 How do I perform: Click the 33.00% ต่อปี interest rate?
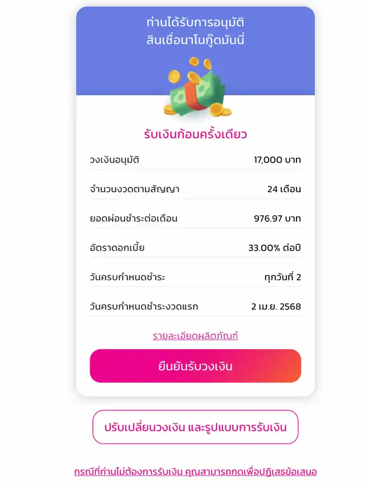coord(274,248)
